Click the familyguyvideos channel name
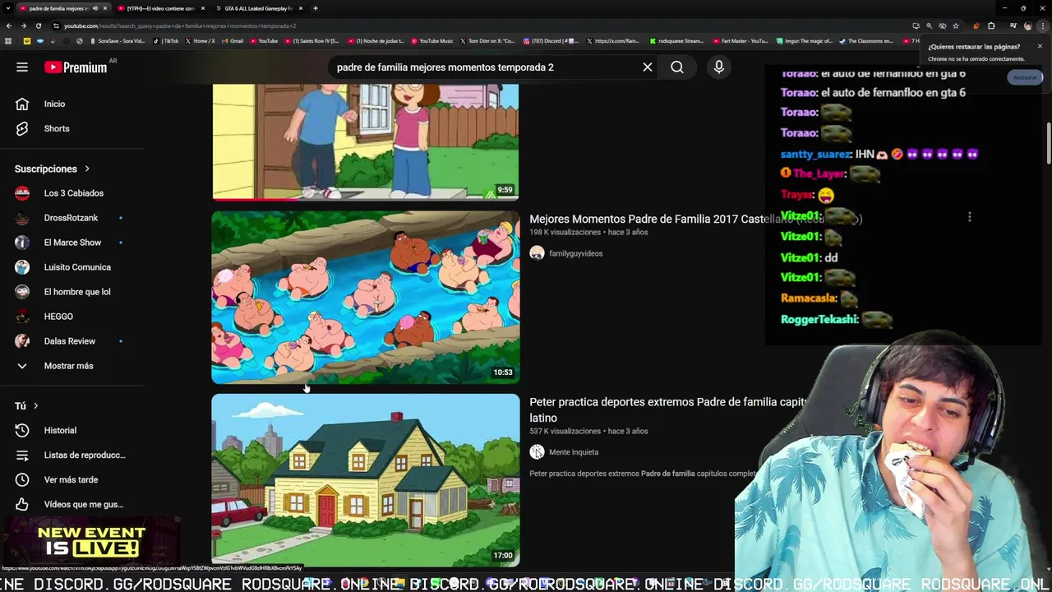Viewport: 1052px width, 592px height. (575, 253)
